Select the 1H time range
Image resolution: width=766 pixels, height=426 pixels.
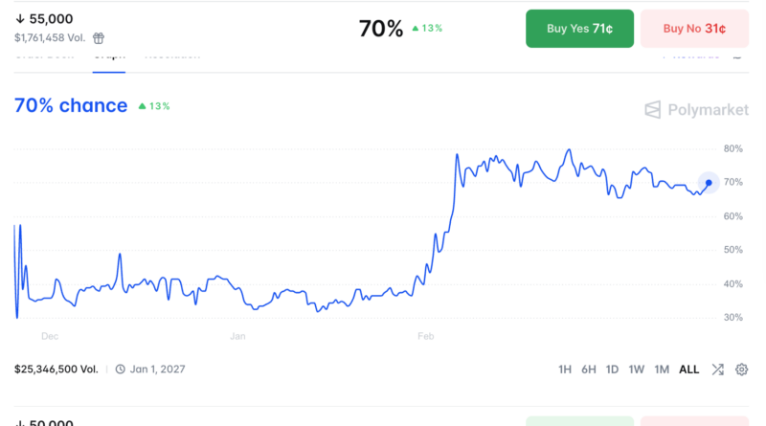(565, 370)
